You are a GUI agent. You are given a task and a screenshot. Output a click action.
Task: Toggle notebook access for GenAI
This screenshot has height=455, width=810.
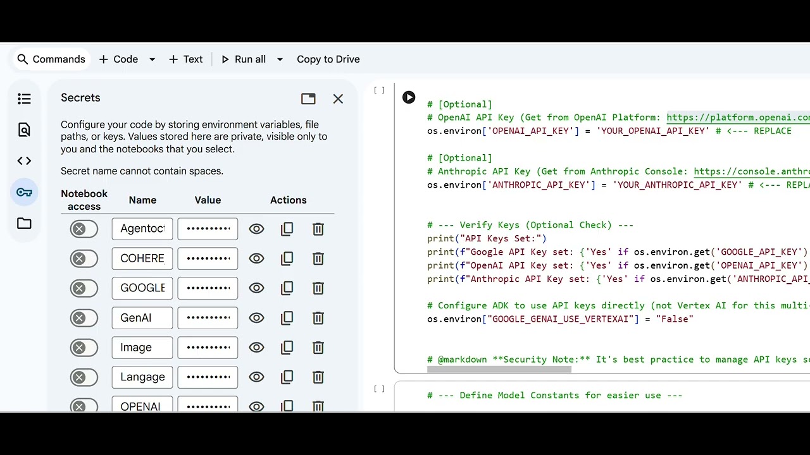tap(84, 318)
